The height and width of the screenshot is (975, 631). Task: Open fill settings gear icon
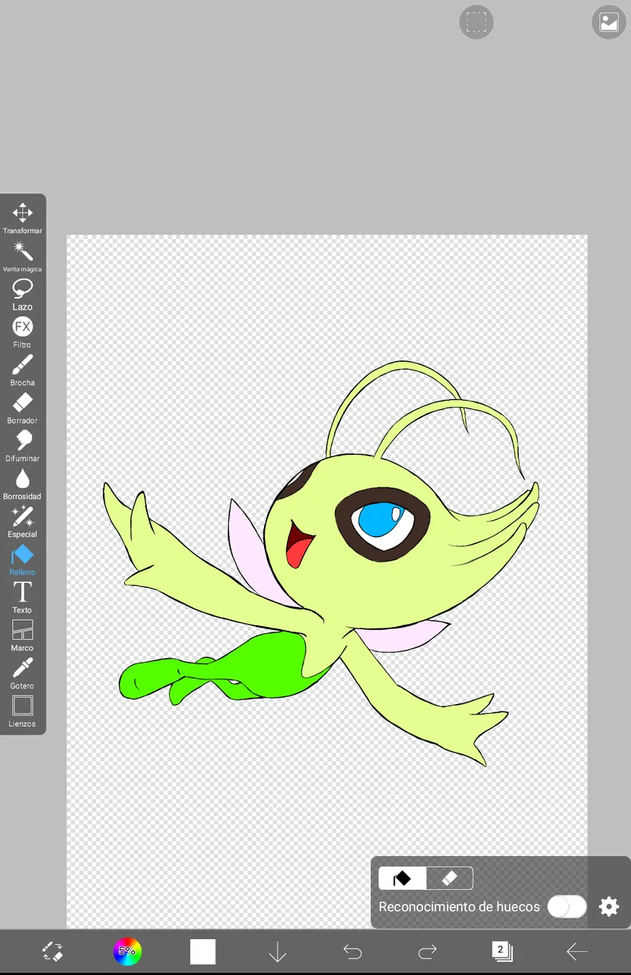click(x=609, y=906)
